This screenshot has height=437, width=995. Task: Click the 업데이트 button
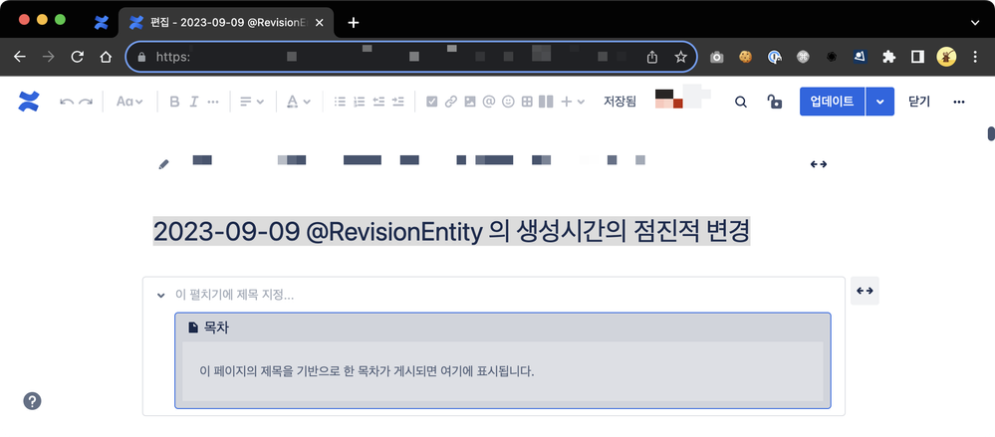coord(832,102)
